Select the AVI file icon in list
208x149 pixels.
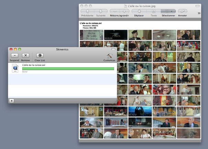pos(15,68)
